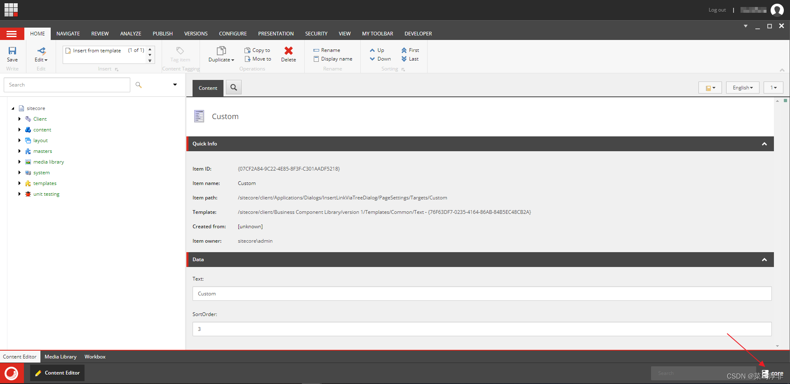Click the Sitecore start button logo
Viewport: 790px width, 384px height.
(12, 373)
